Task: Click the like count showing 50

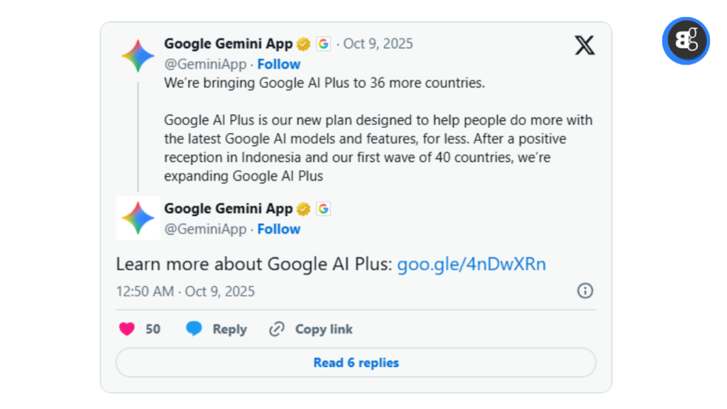Action: [152, 329]
